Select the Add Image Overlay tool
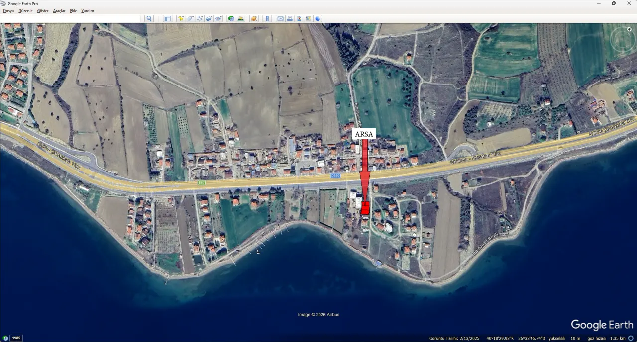Screen dimensions: 637x342 click(209, 18)
